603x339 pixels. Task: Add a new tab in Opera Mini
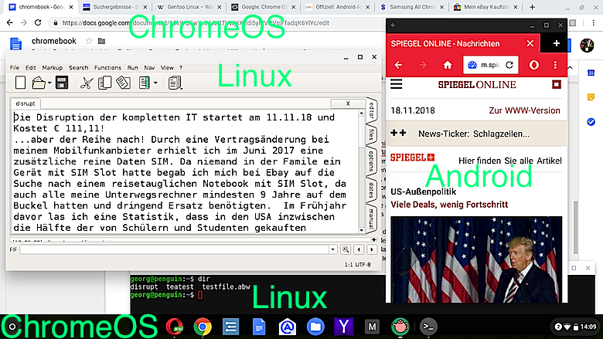click(x=556, y=43)
